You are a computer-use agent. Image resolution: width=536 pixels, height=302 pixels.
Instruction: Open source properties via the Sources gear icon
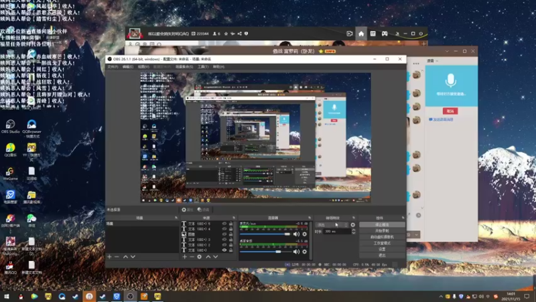pos(199,256)
